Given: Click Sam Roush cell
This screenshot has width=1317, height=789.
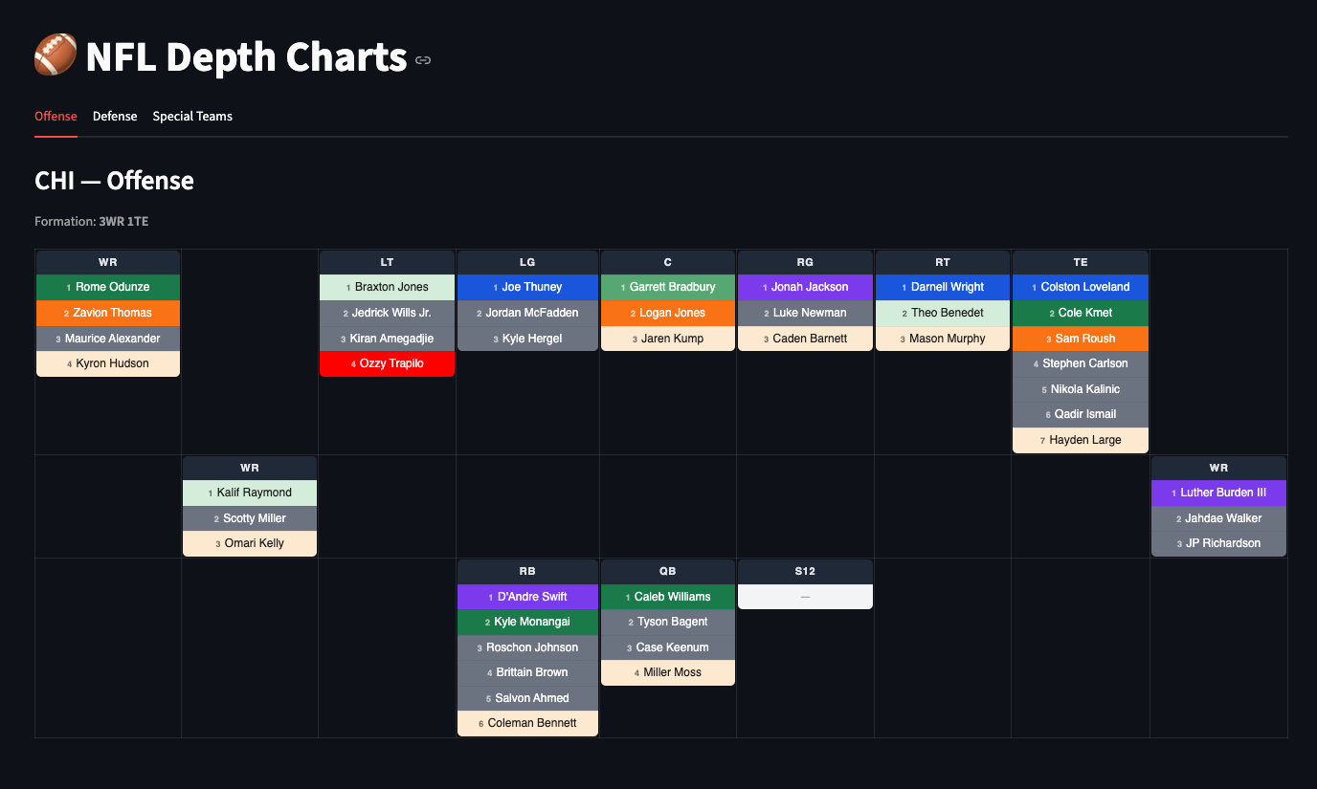Looking at the screenshot, I should tap(1081, 339).
